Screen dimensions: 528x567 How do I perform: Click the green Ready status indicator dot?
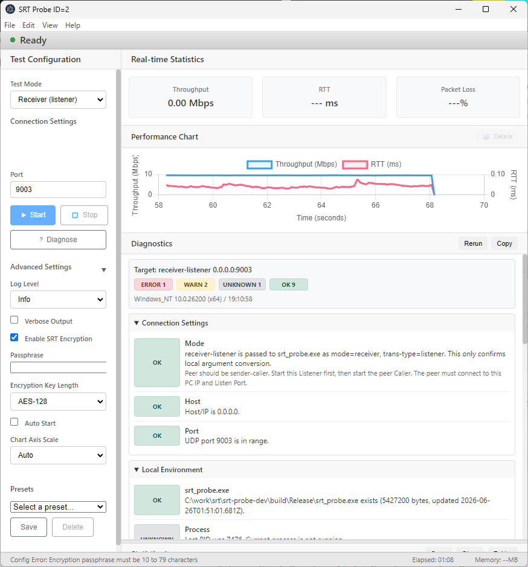point(13,40)
